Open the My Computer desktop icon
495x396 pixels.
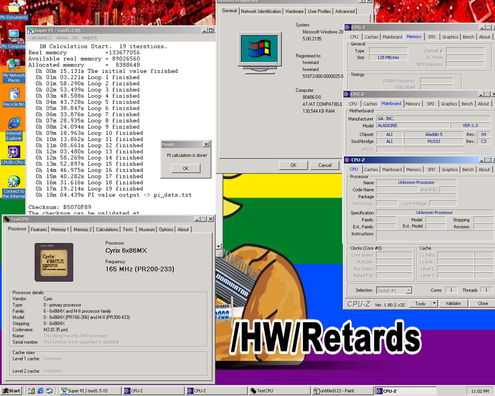14,39
